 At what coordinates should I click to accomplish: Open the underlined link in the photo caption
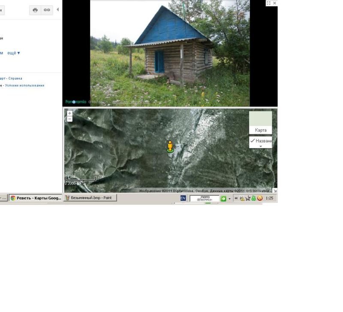coord(131,102)
